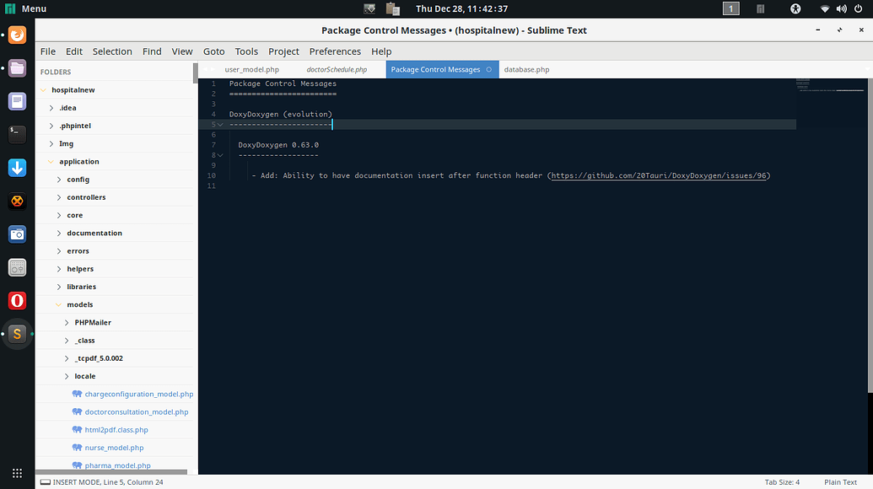
Task: Change syntax via the Plain Text status selector
Action: pyautogui.click(x=840, y=481)
